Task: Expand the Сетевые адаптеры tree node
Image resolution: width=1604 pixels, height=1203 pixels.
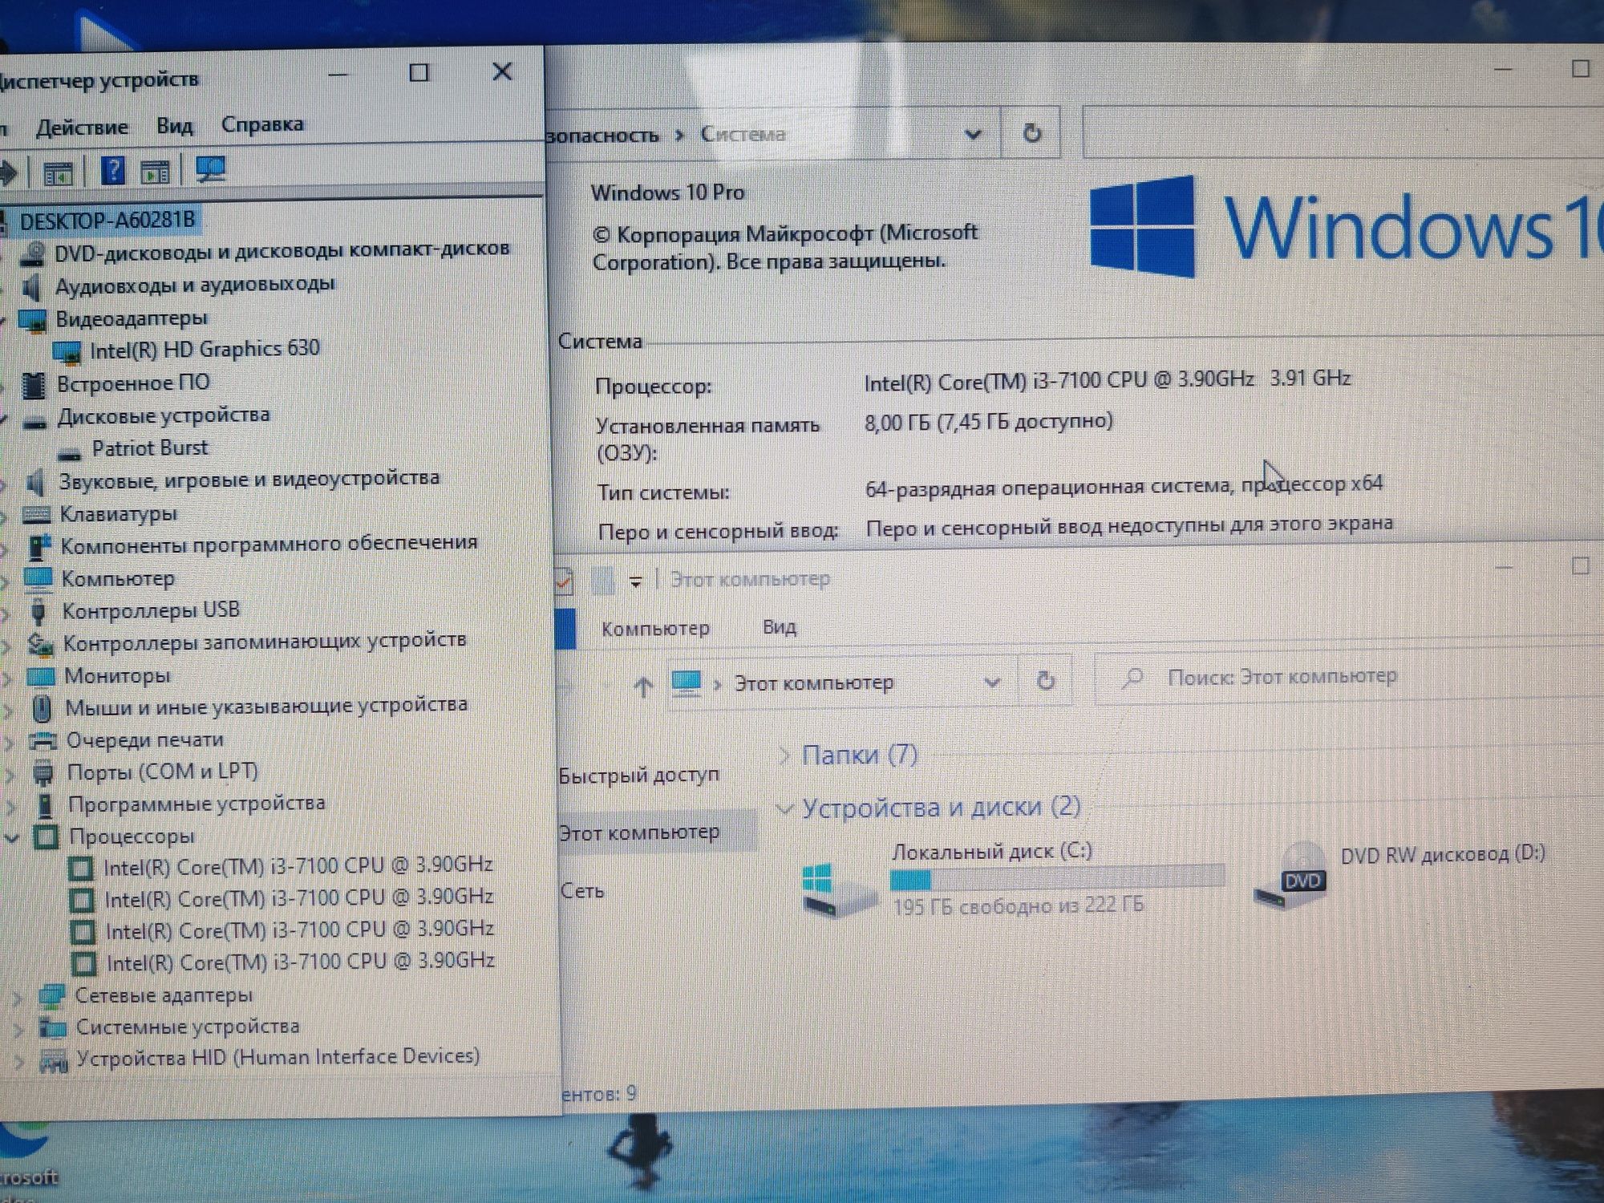Action: [x=17, y=998]
